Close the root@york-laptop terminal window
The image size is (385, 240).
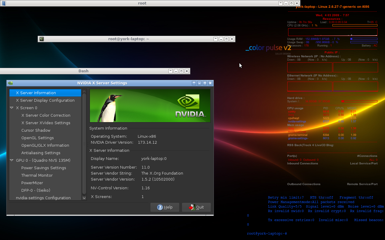232,39
